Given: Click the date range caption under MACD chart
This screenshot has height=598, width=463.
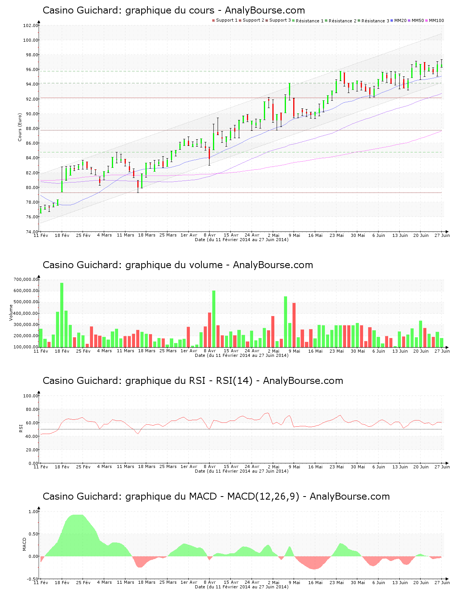Looking at the screenshot, I should tap(242, 587).
